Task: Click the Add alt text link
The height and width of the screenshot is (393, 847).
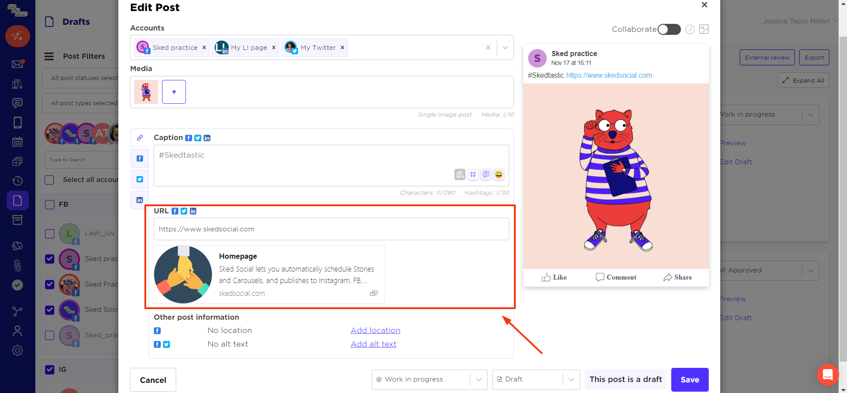Action: pyautogui.click(x=374, y=344)
